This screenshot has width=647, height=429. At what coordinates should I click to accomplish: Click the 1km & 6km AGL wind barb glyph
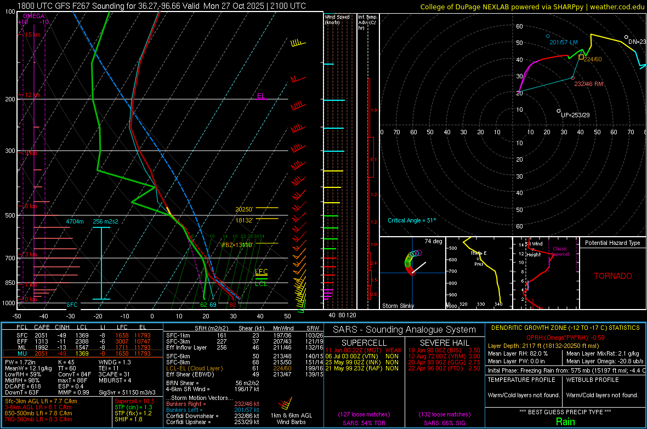285,404
